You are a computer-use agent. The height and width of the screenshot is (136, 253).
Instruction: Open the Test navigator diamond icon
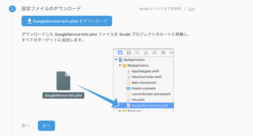(155, 53)
